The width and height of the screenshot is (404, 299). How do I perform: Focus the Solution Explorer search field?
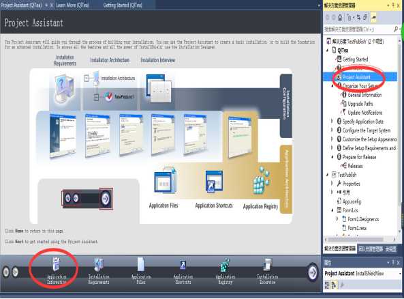pos(358,29)
